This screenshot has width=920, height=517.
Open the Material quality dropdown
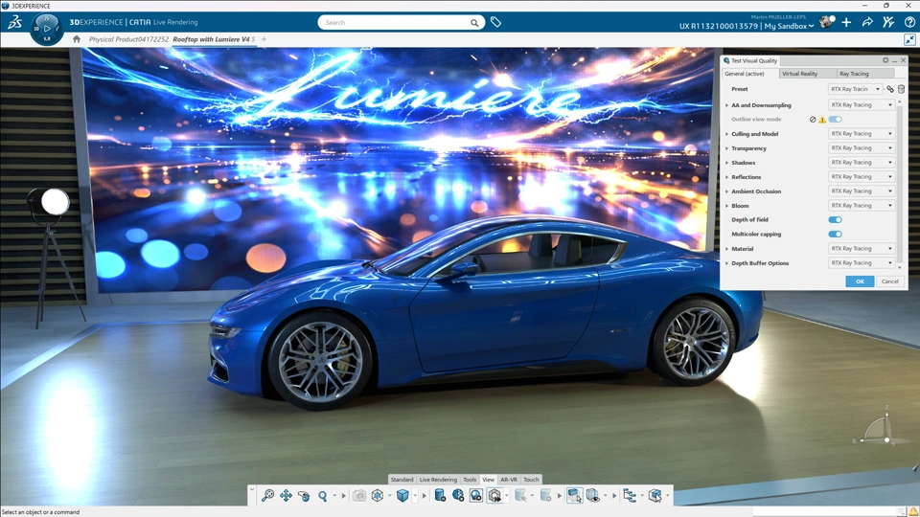tap(862, 249)
